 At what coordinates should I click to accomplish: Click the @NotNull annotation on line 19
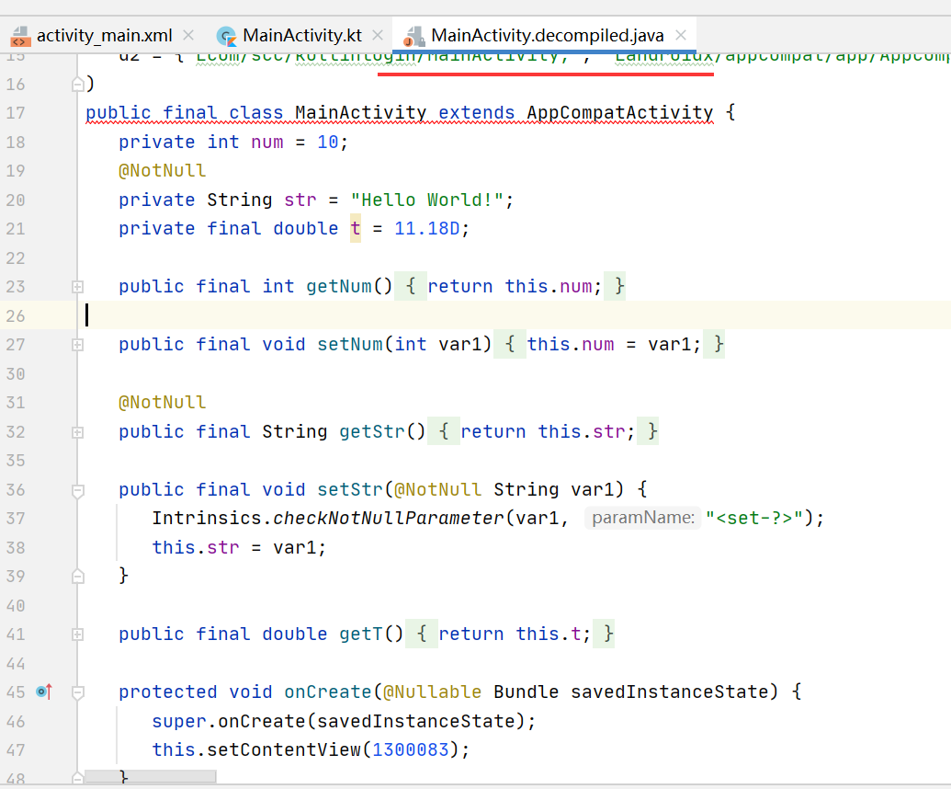coord(163,170)
